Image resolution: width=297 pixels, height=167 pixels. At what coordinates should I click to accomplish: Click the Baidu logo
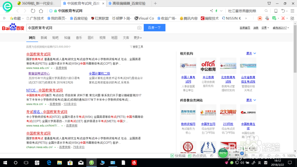[13, 27]
